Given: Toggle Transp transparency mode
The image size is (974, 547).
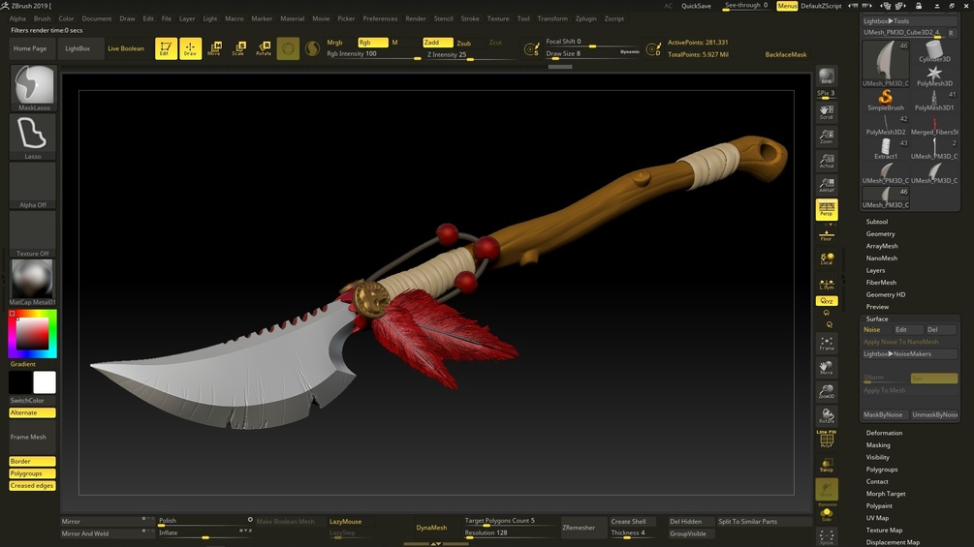Looking at the screenshot, I should click(x=826, y=465).
